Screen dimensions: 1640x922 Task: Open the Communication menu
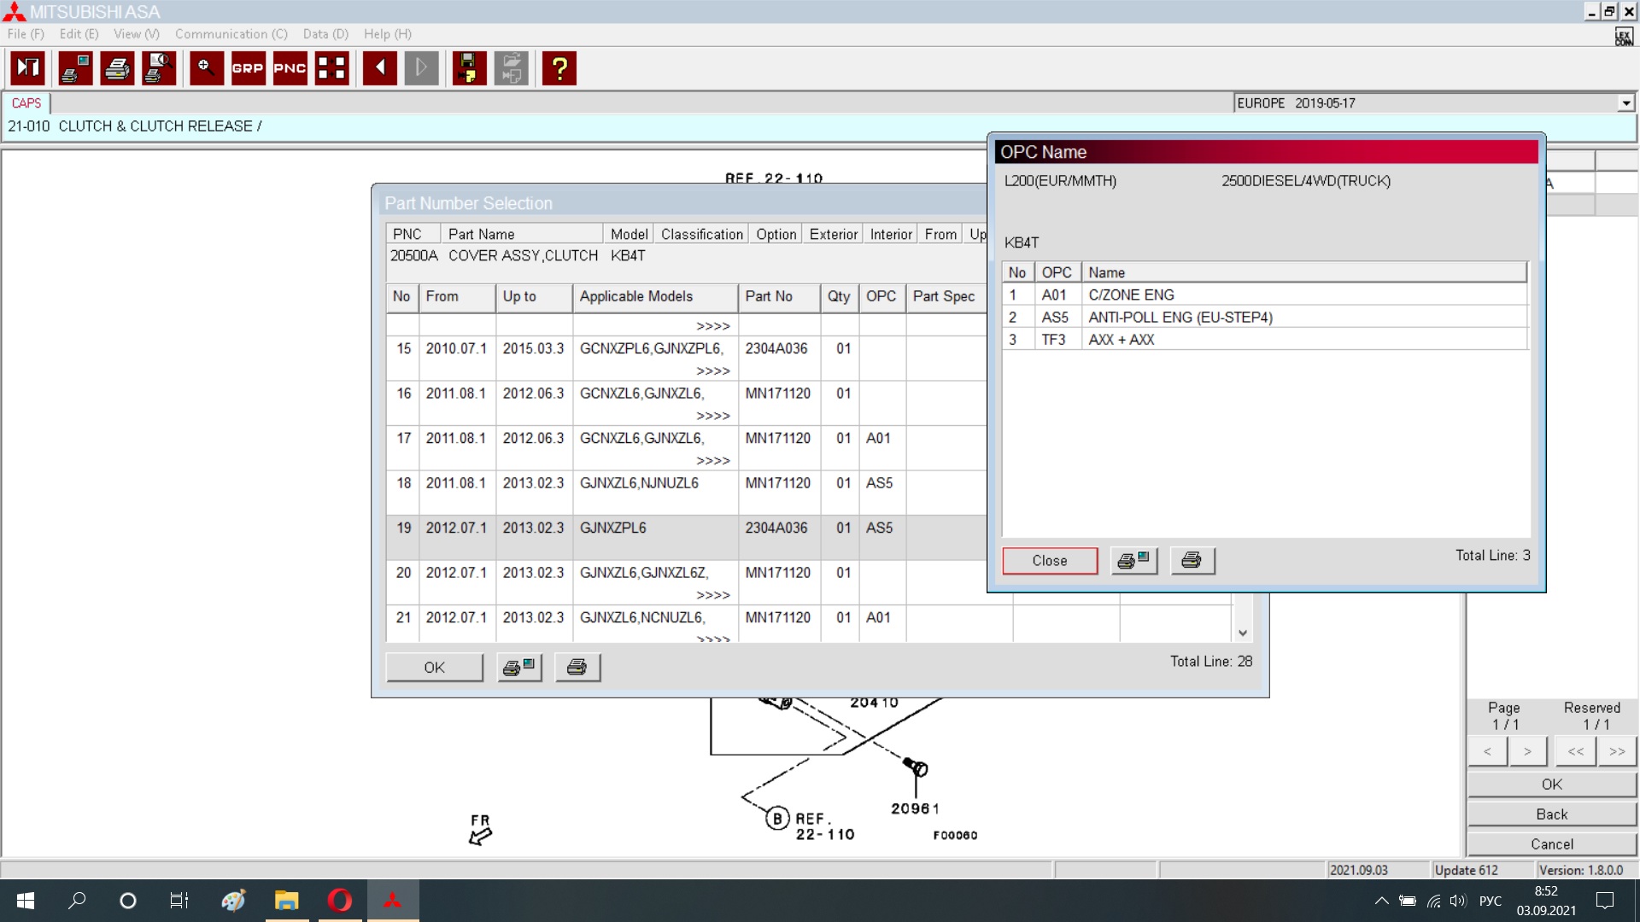click(x=231, y=34)
